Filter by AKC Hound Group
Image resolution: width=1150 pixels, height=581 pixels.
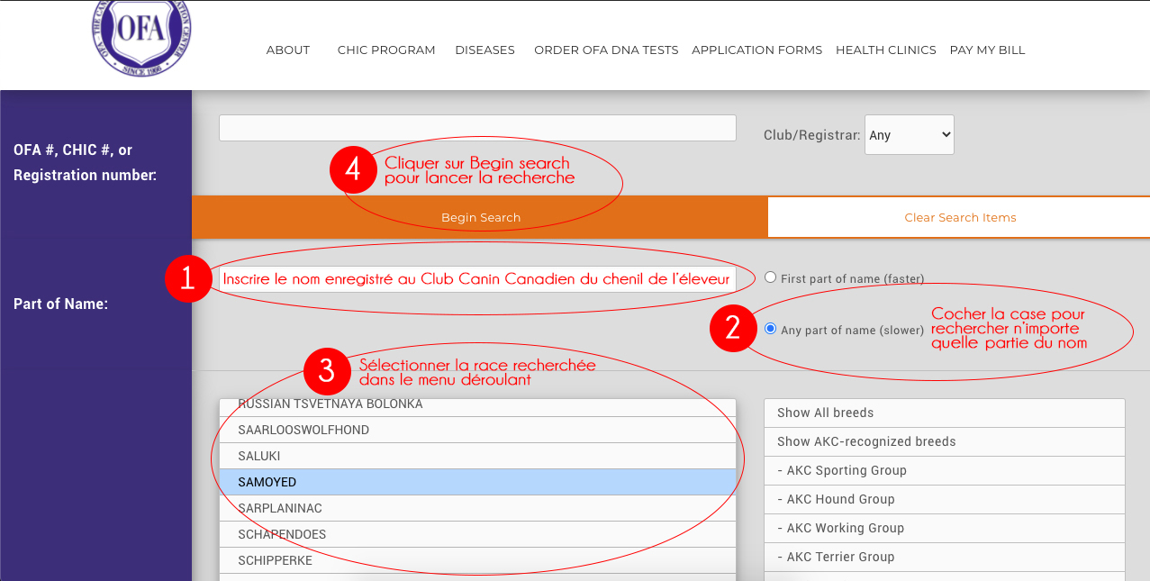(945, 499)
